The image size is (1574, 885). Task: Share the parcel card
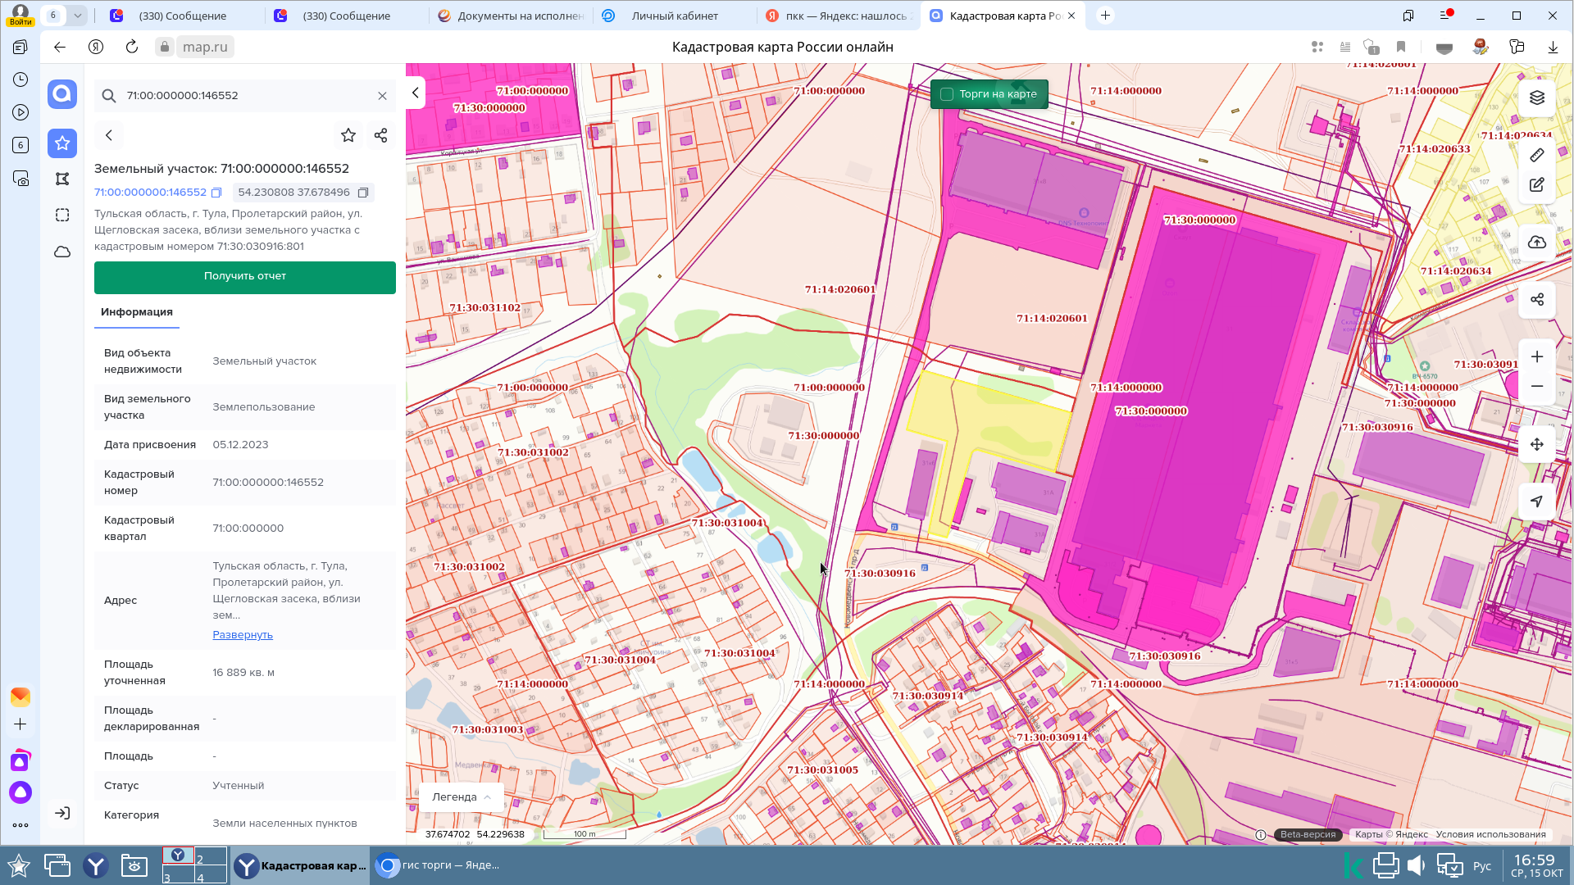click(380, 135)
